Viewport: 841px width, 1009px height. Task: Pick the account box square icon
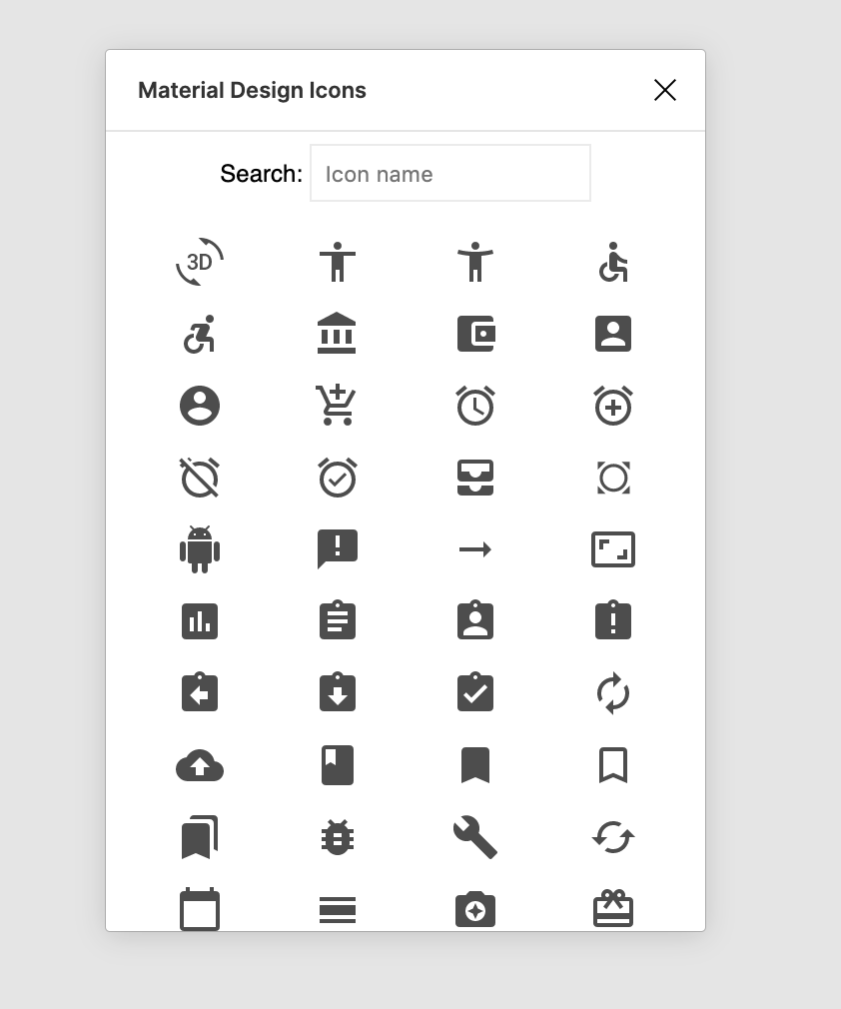613,334
